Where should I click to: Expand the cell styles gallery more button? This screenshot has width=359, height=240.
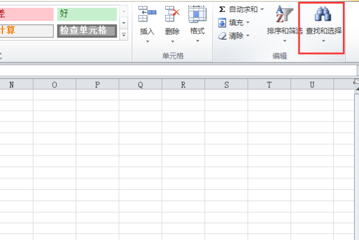point(124,35)
